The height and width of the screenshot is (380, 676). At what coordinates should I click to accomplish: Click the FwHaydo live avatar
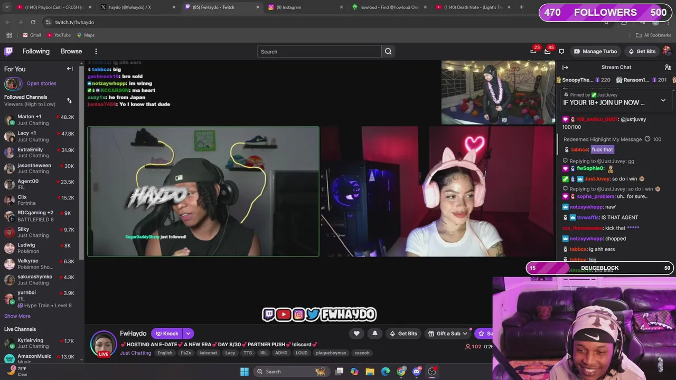[104, 344]
